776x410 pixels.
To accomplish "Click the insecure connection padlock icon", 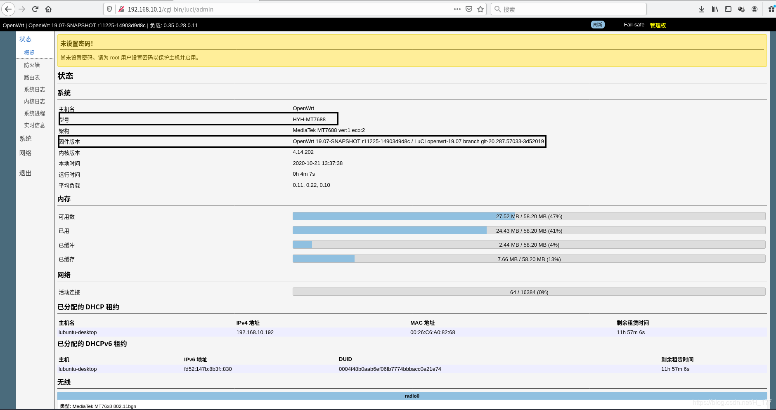I will (x=121, y=9).
